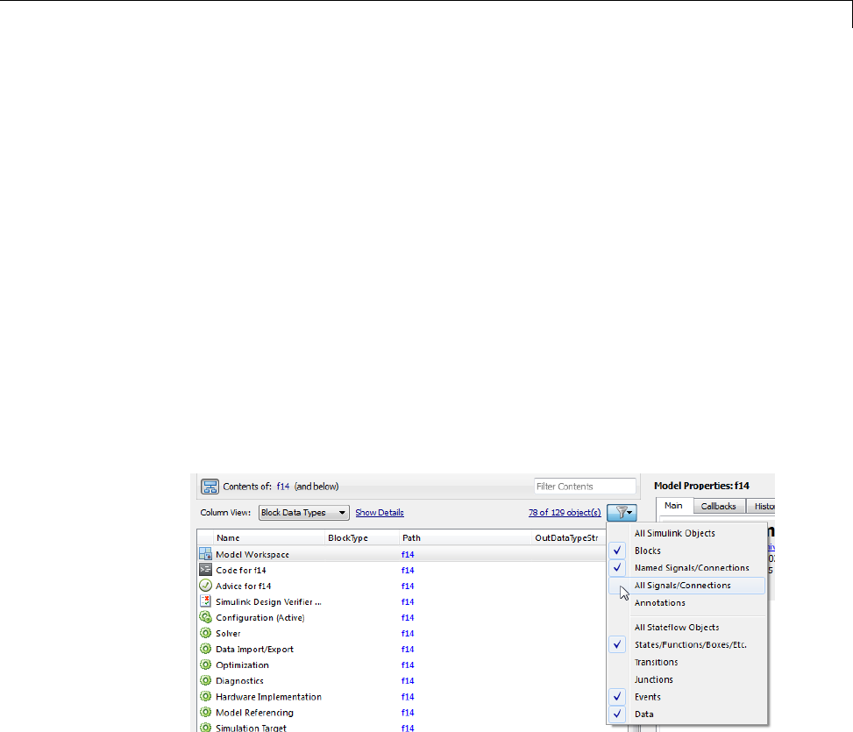Click the Advice for f14 checkmark icon

(205, 586)
